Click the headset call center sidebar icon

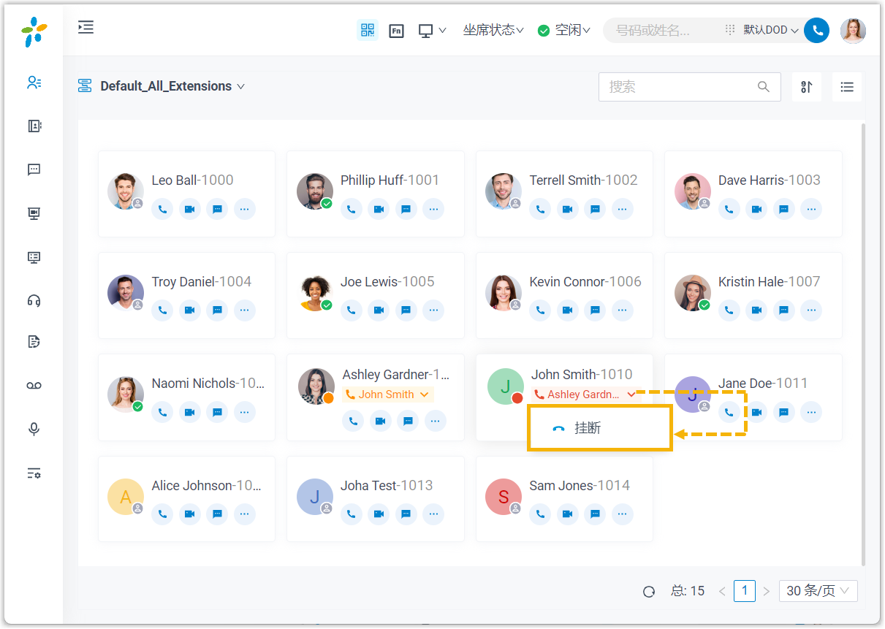(34, 300)
